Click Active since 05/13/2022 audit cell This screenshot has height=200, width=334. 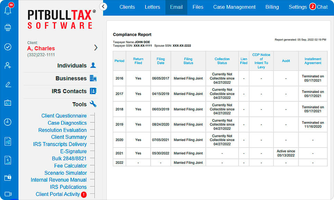286,153
